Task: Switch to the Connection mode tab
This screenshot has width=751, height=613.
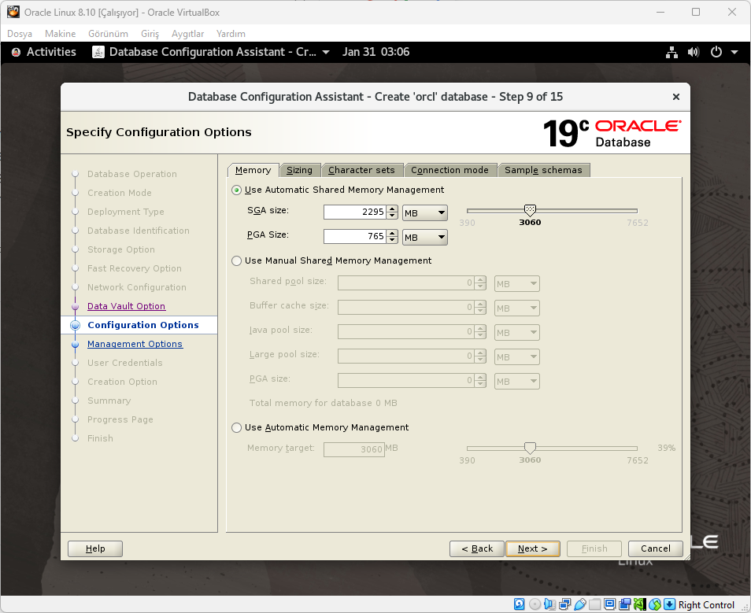Action: click(449, 170)
